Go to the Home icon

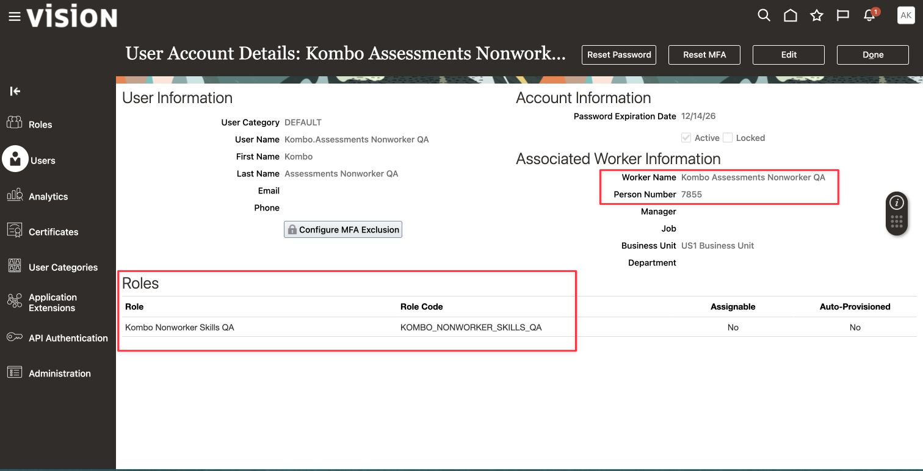tap(791, 15)
